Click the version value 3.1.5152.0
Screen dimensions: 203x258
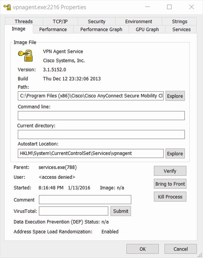(55, 70)
